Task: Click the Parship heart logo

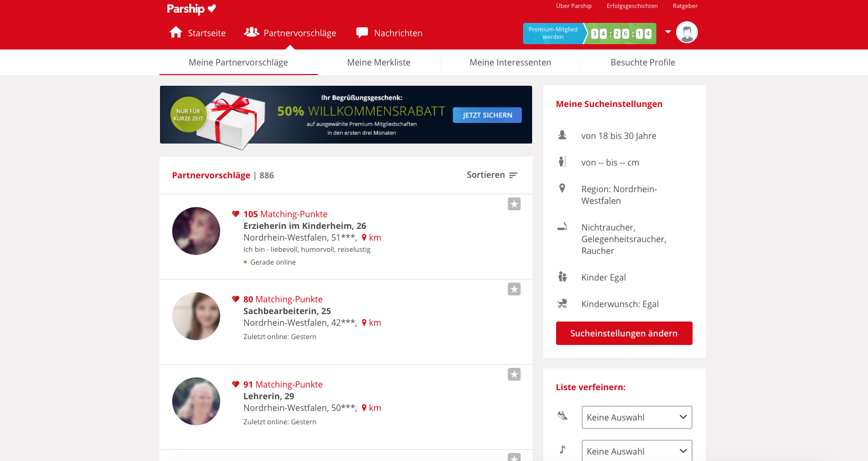Action: point(212,9)
